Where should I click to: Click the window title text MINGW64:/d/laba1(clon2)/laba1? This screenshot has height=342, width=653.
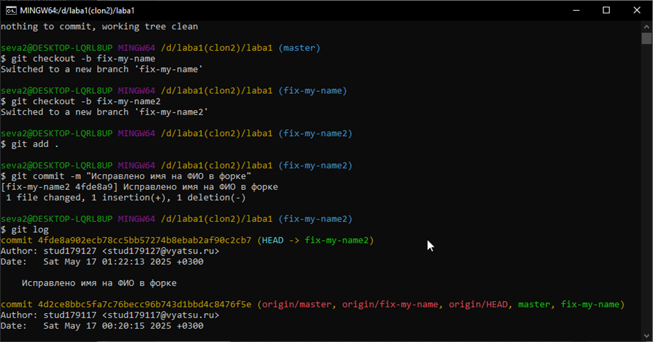point(77,10)
